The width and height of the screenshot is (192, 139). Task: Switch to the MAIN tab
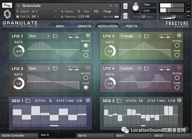pos(60,26)
